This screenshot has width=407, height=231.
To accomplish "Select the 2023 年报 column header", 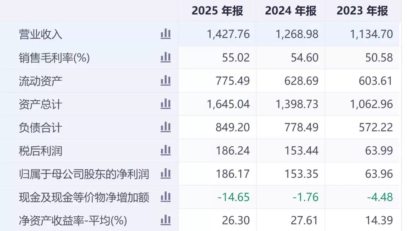I will pyautogui.click(x=363, y=11).
